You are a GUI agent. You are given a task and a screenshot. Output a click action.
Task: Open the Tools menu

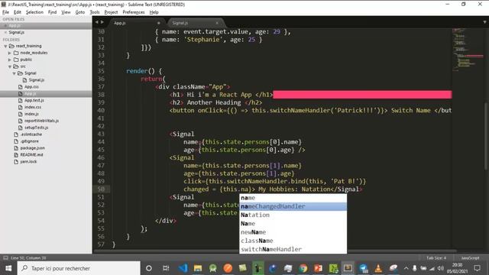tap(95, 12)
